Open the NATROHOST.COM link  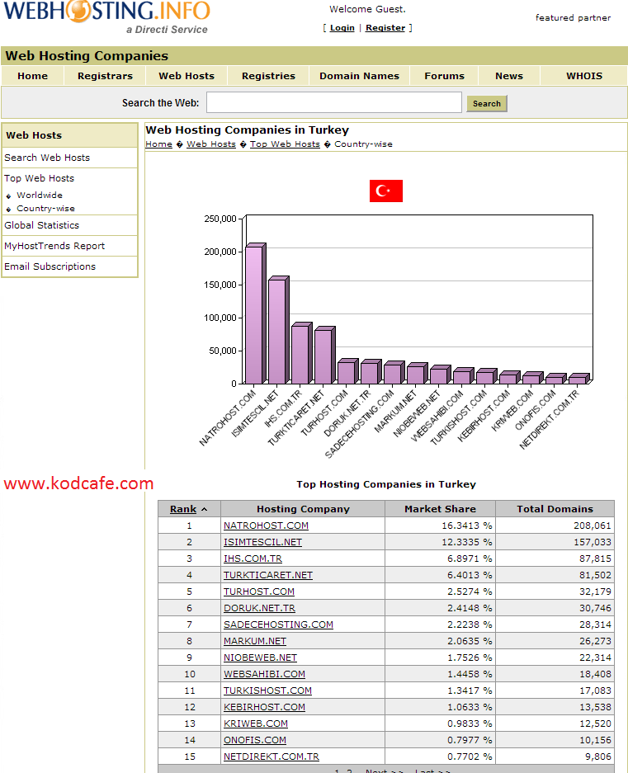tap(266, 526)
